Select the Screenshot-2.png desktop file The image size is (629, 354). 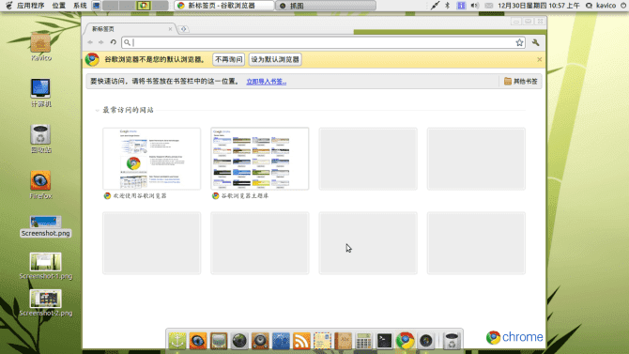(x=45, y=303)
